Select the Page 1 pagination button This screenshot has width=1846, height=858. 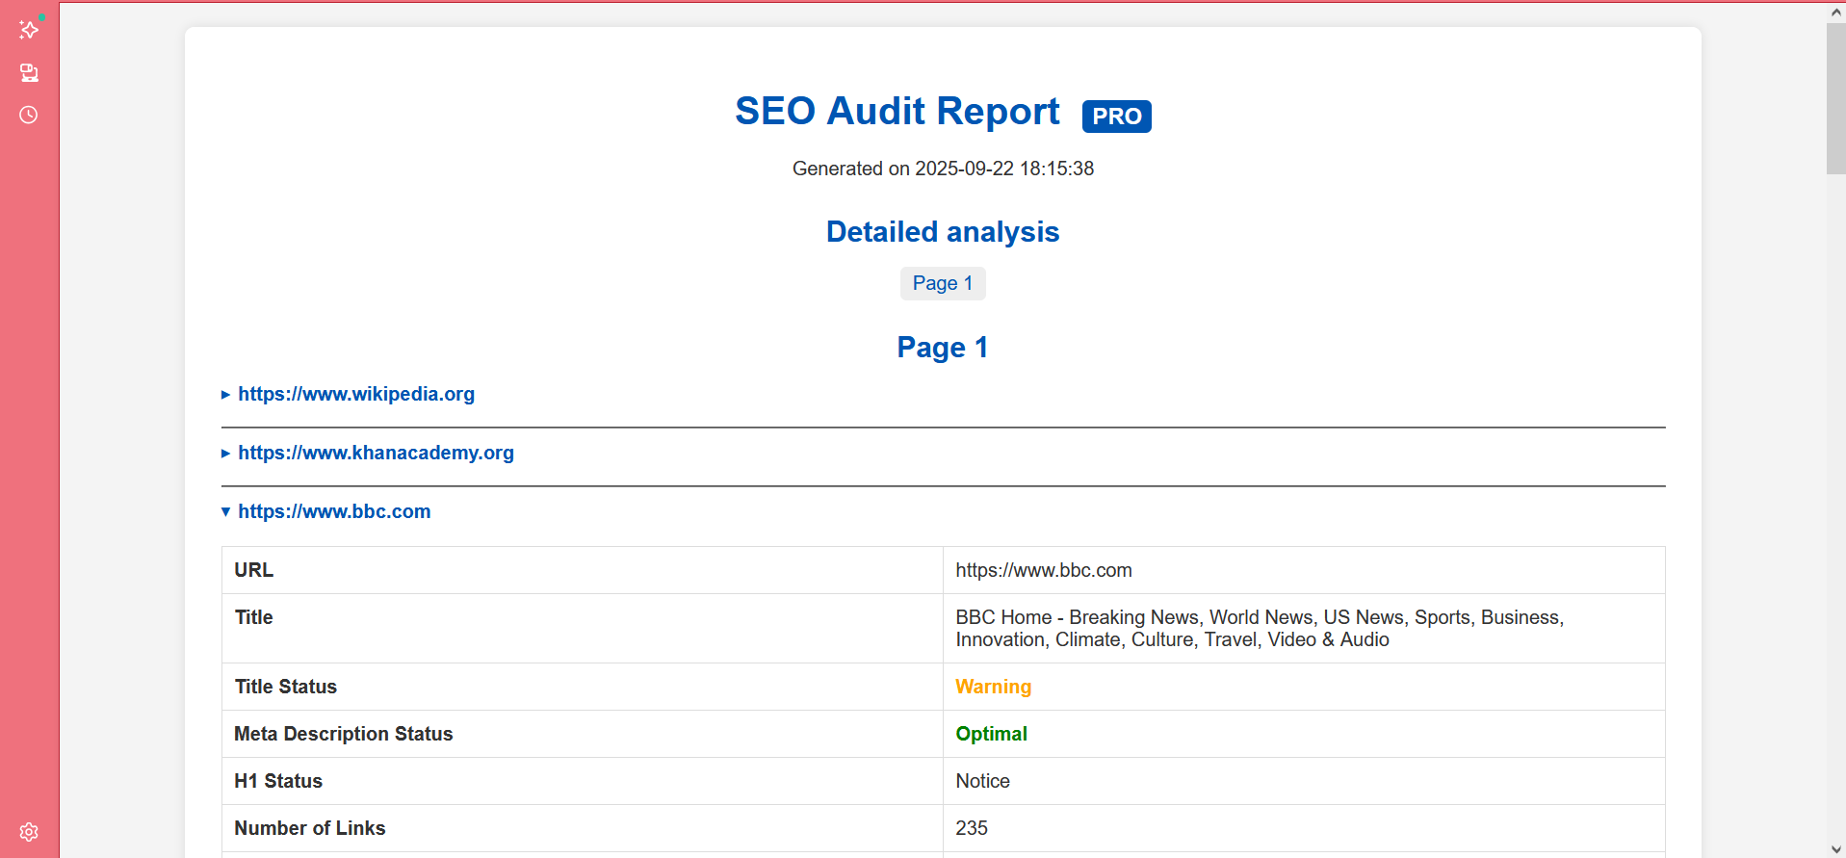(942, 283)
